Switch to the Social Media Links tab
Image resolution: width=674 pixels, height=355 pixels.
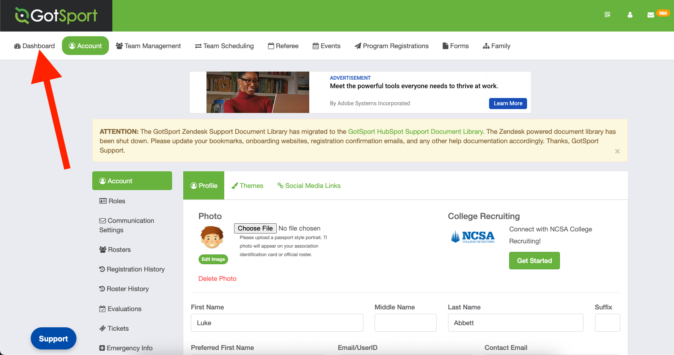click(x=309, y=186)
